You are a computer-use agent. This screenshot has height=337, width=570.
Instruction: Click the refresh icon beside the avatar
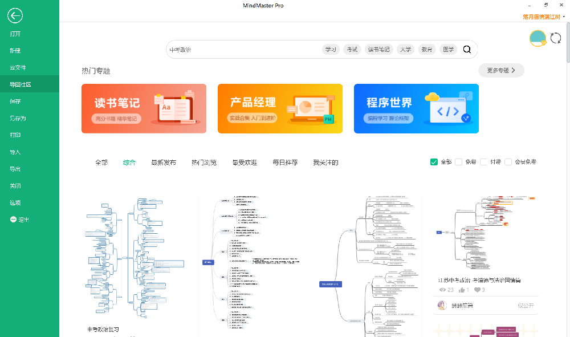point(555,38)
